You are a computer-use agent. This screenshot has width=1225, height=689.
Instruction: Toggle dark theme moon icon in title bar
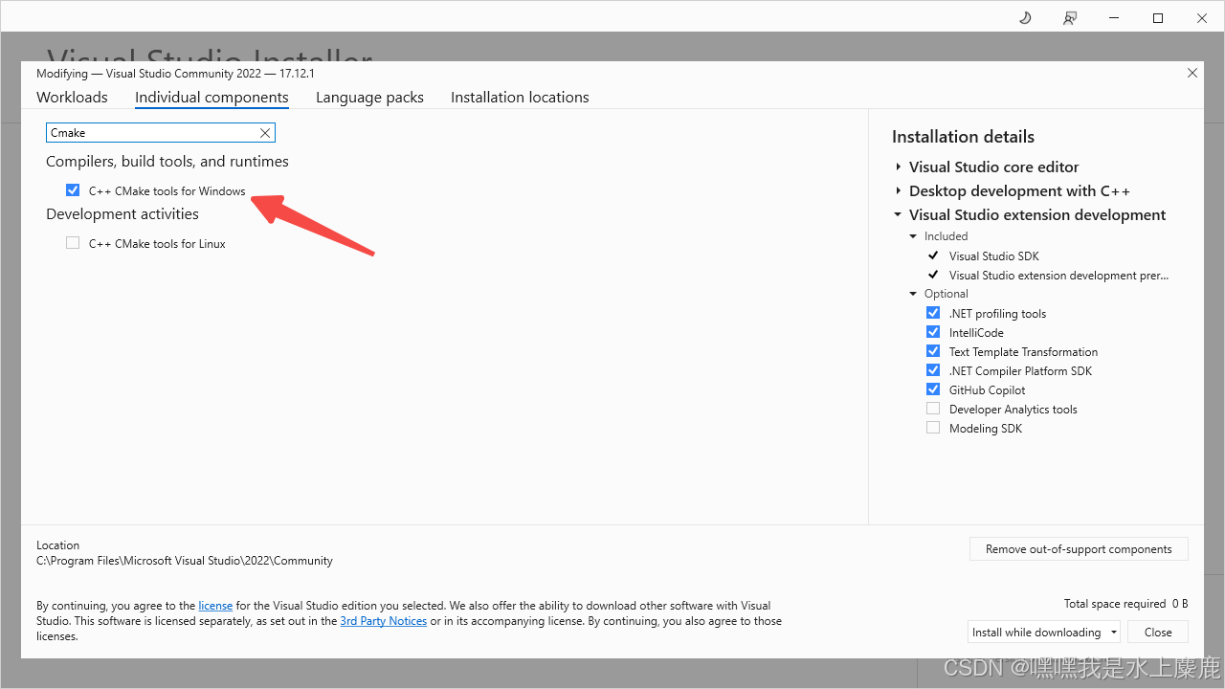(x=1025, y=17)
